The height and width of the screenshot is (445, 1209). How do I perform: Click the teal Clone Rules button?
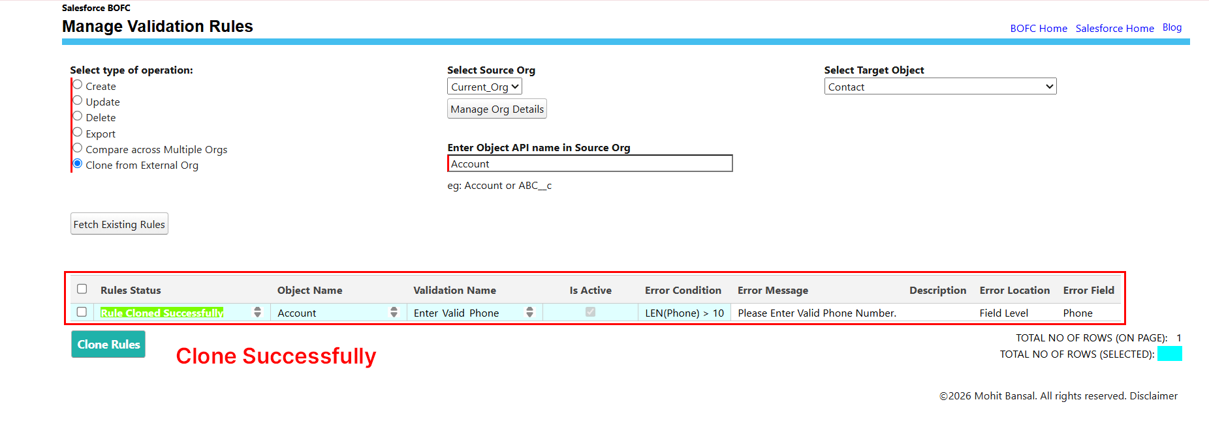coord(108,344)
